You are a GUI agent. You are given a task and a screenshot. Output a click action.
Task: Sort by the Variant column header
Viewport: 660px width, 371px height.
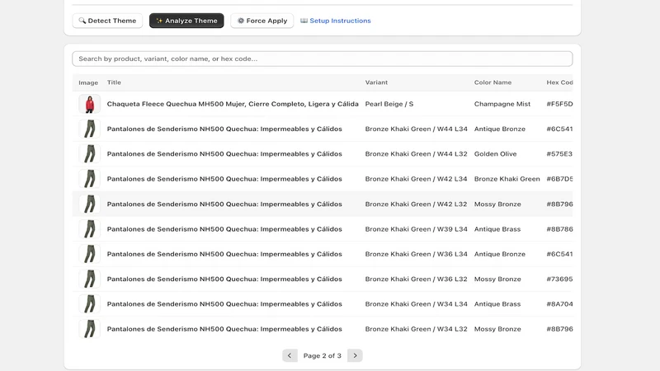(x=376, y=82)
